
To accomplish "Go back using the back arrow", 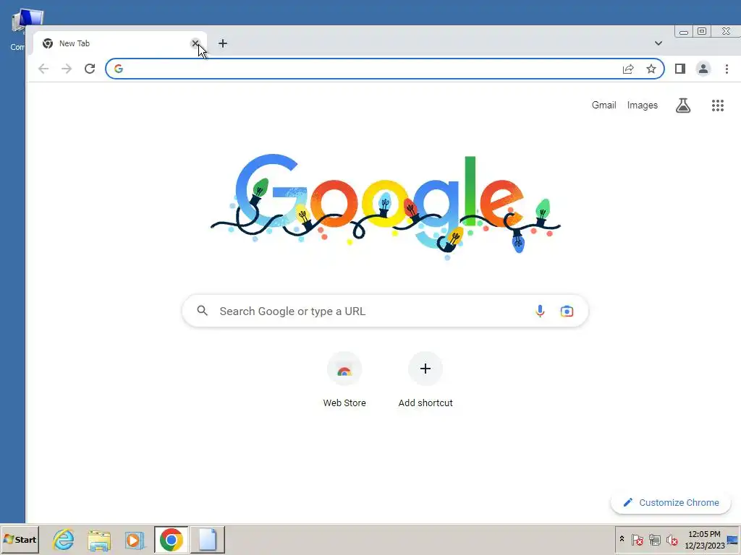I will pos(43,69).
